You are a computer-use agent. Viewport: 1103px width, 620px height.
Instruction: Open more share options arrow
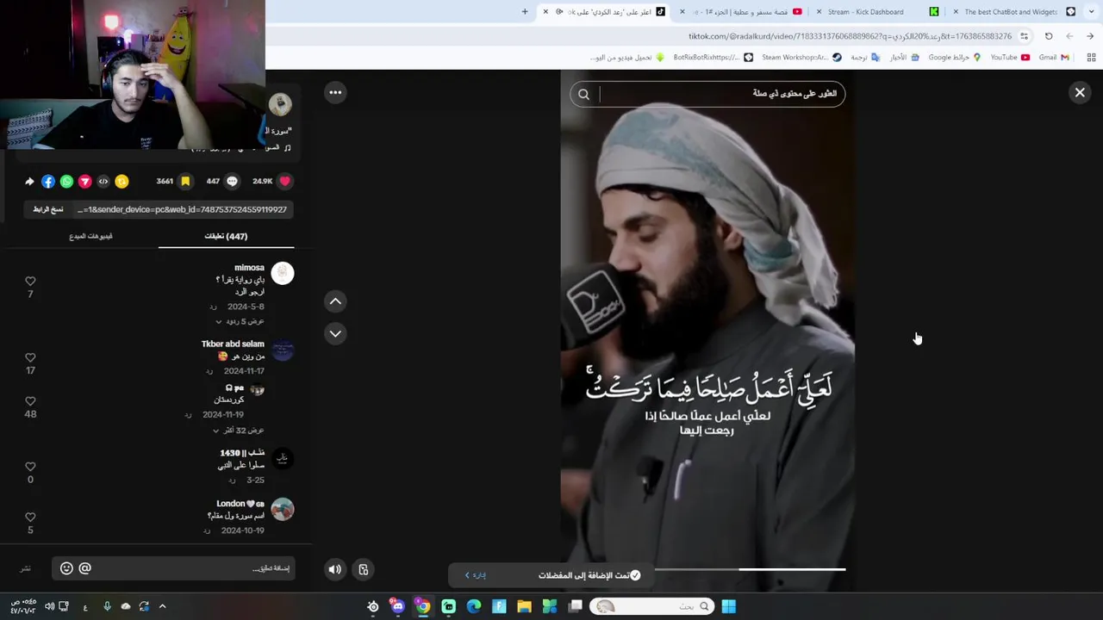[29, 182]
